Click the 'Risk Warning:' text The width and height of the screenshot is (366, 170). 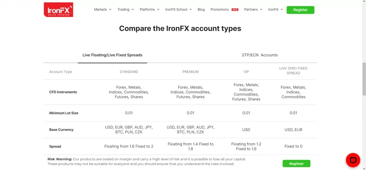[60, 159]
